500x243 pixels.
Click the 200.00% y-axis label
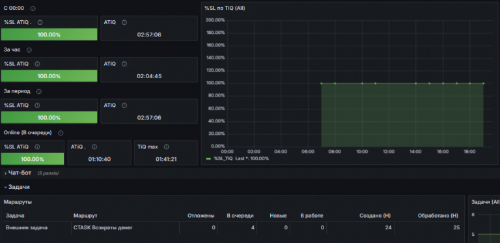tap(216, 20)
